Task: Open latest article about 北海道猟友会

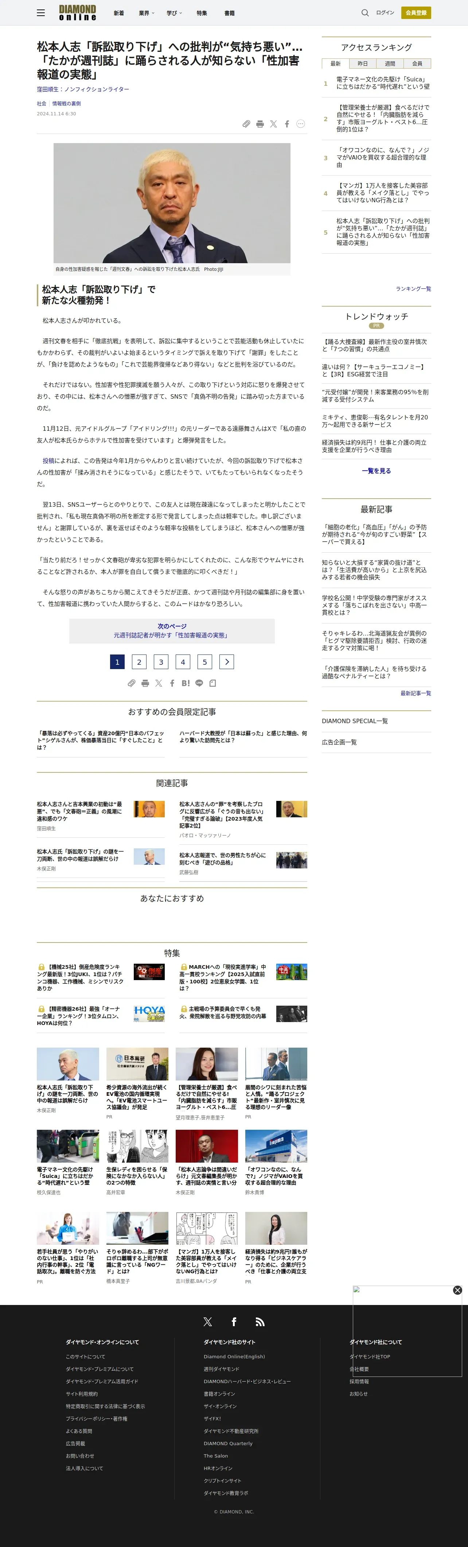Action: (374, 640)
